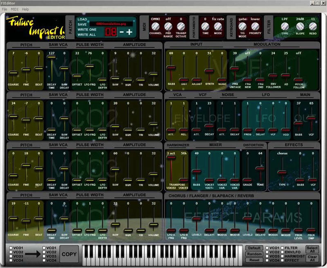Click the Default button

(x=254, y=248)
